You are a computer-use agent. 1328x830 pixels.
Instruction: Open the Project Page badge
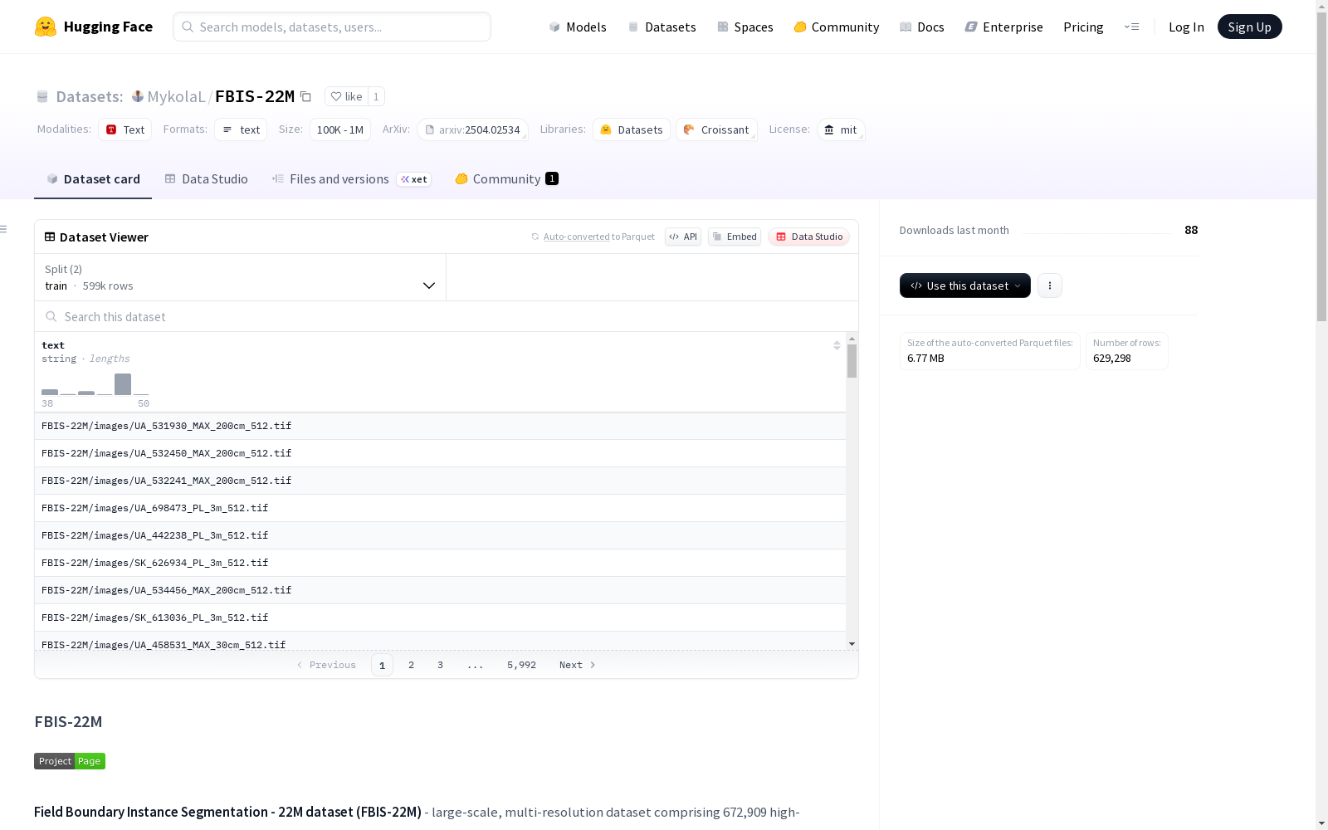pyautogui.click(x=70, y=761)
